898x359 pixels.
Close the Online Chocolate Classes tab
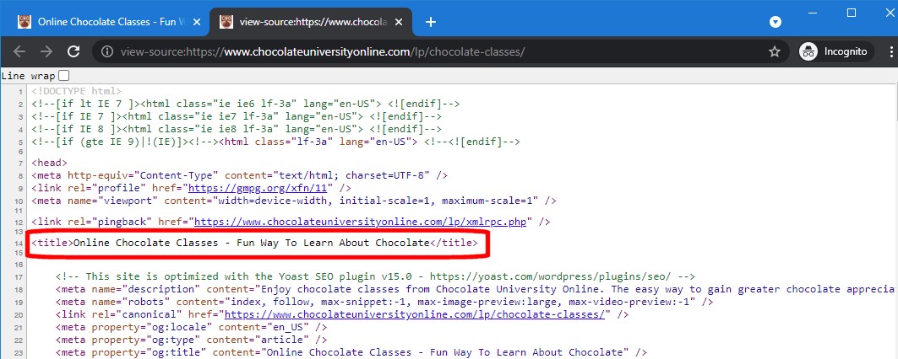(197, 22)
